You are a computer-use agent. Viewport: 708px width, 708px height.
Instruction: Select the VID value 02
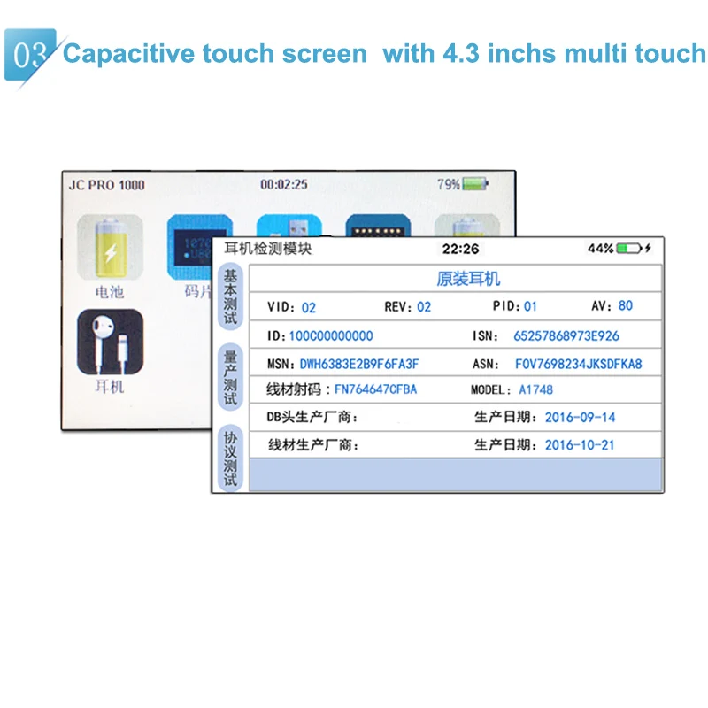point(308,307)
